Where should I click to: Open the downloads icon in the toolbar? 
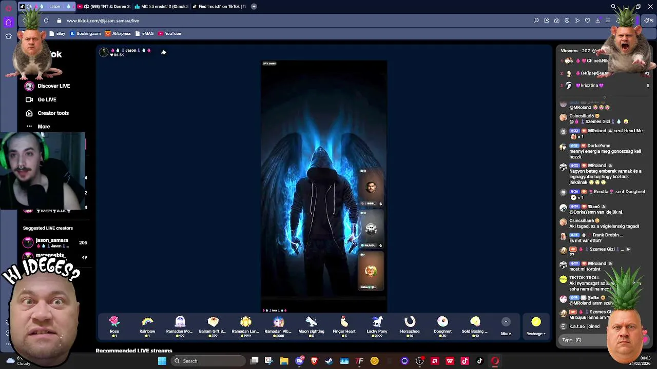598,20
